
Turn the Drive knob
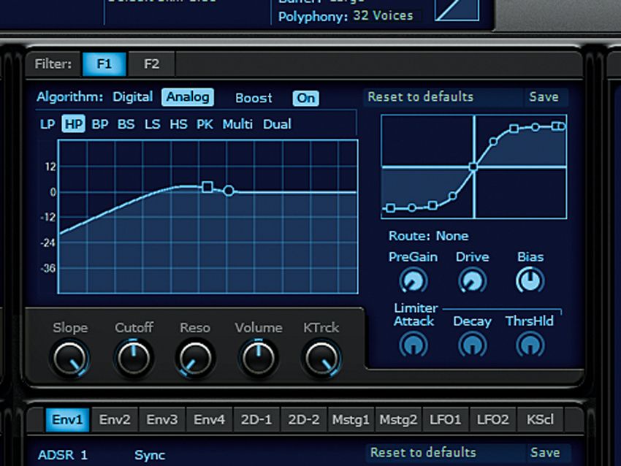[472, 280]
